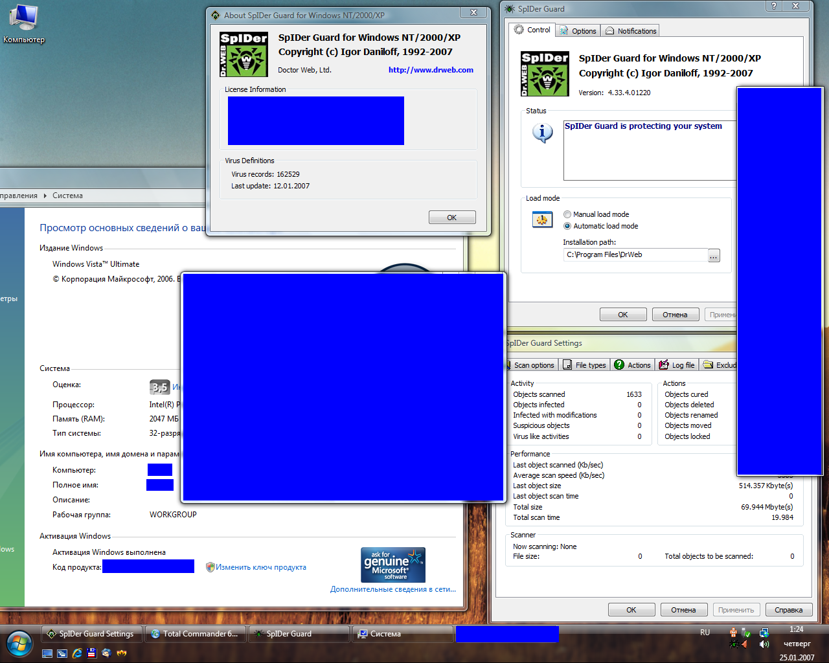The height and width of the screenshot is (663, 829).
Task: Click the SpIDer Guard status message box
Action: coord(650,150)
